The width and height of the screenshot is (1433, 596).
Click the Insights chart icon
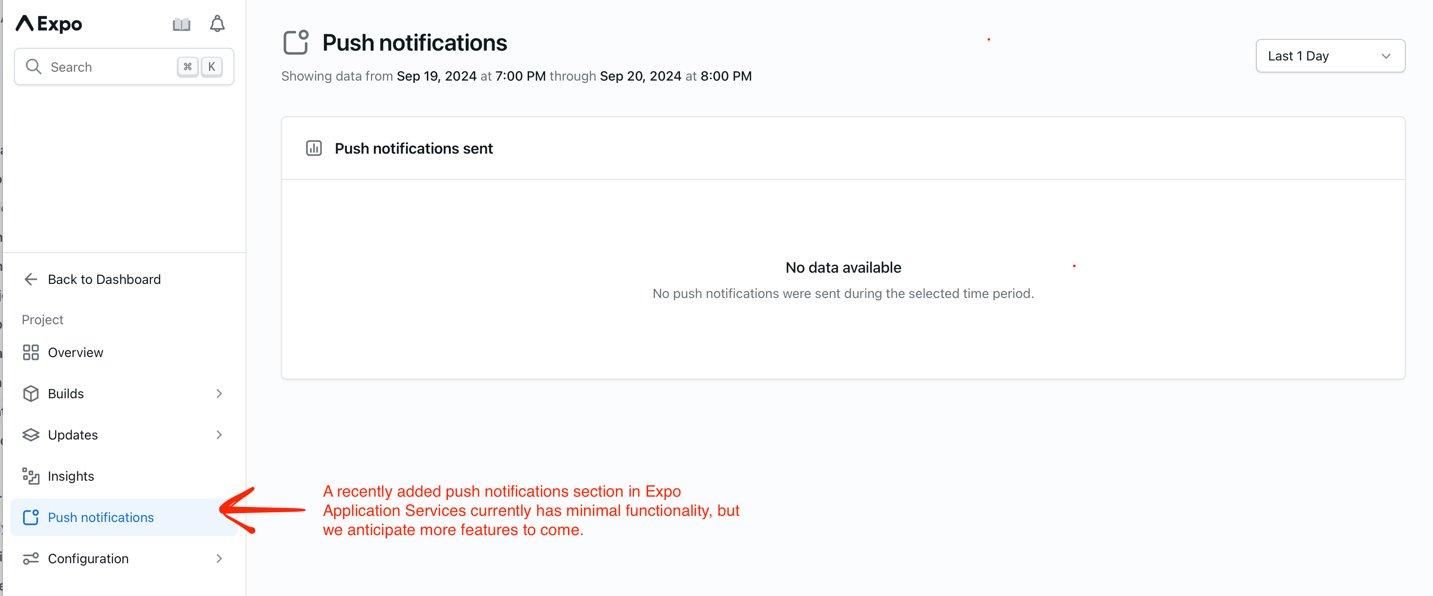pyautogui.click(x=30, y=476)
